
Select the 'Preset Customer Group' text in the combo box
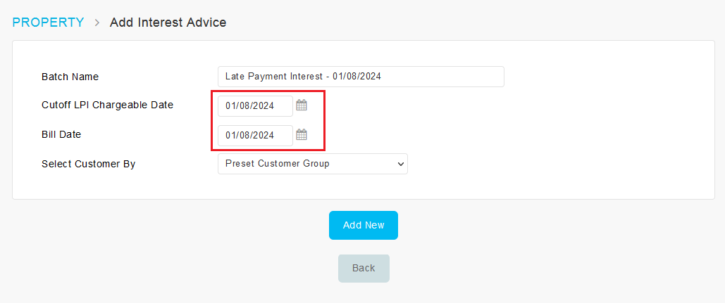(277, 164)
